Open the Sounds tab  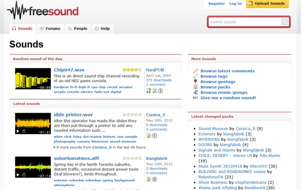(22, 29)
